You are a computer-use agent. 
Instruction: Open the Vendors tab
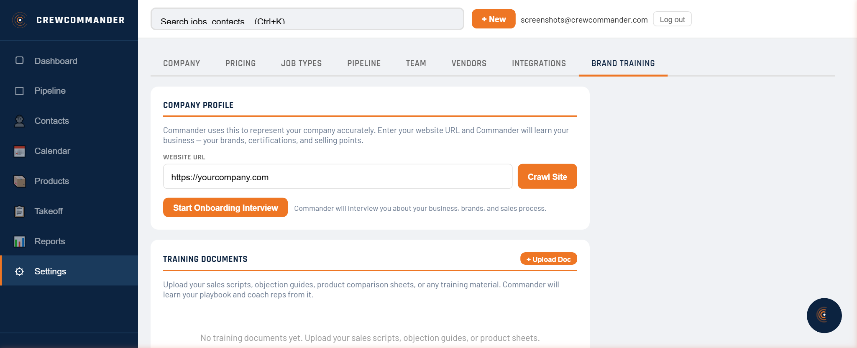tap(469, 64)
